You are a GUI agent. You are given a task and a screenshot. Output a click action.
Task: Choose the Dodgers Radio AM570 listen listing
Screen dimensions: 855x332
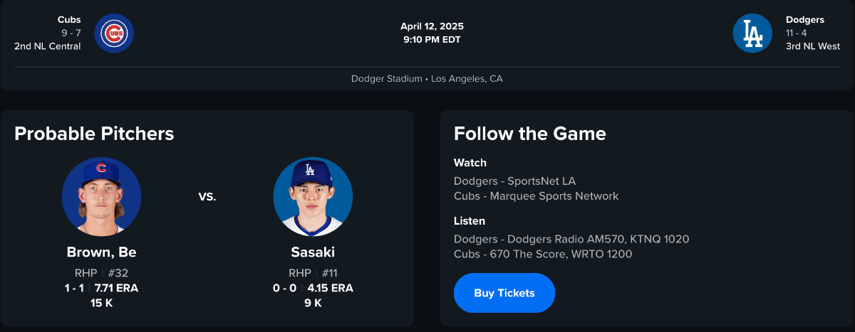(571, 239)
